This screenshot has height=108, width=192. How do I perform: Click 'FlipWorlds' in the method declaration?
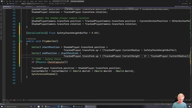(49, 41)
